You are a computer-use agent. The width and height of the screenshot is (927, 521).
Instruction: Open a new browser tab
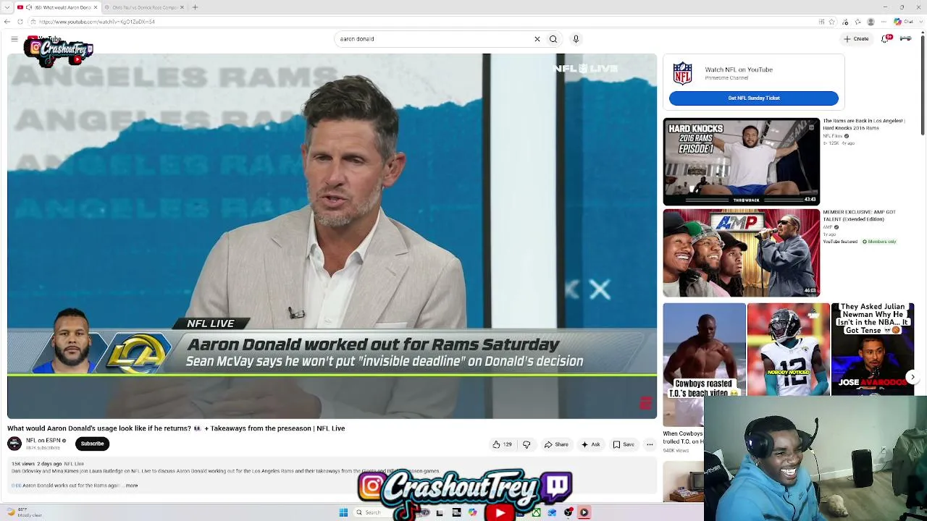[x=195, y=7]
